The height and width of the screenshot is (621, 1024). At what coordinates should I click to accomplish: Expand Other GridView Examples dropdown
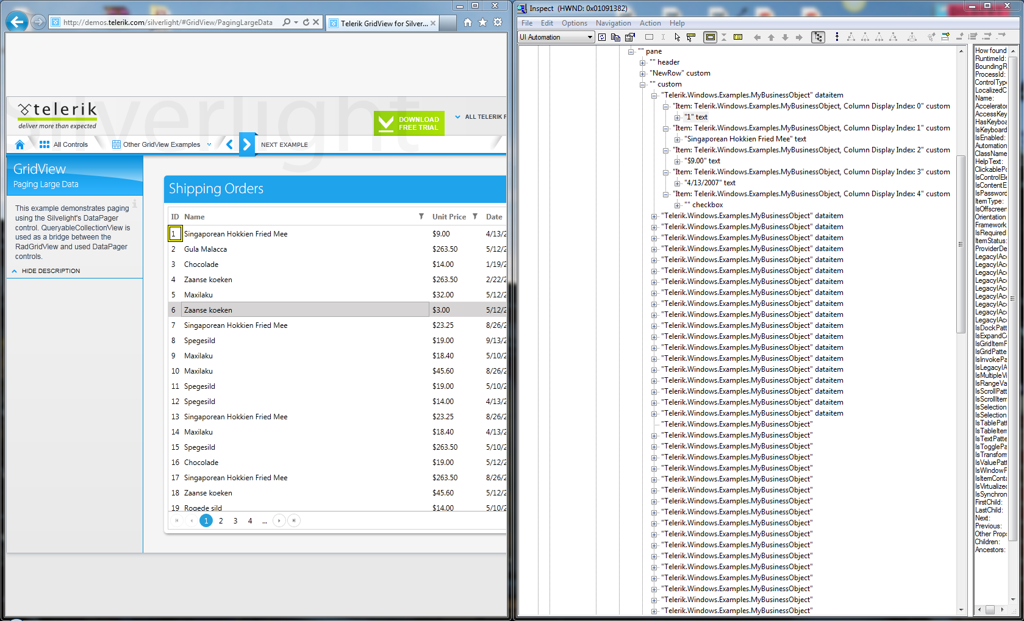coord(209,144)
